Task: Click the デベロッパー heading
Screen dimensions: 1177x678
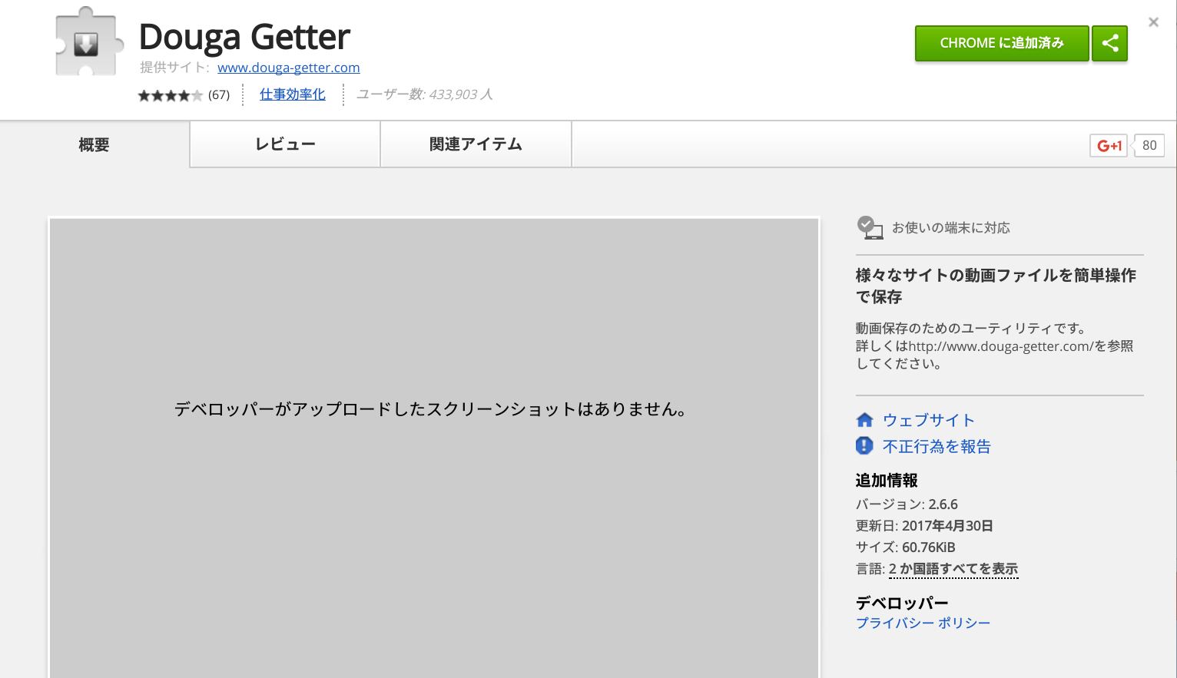Action: pos(902,603)
